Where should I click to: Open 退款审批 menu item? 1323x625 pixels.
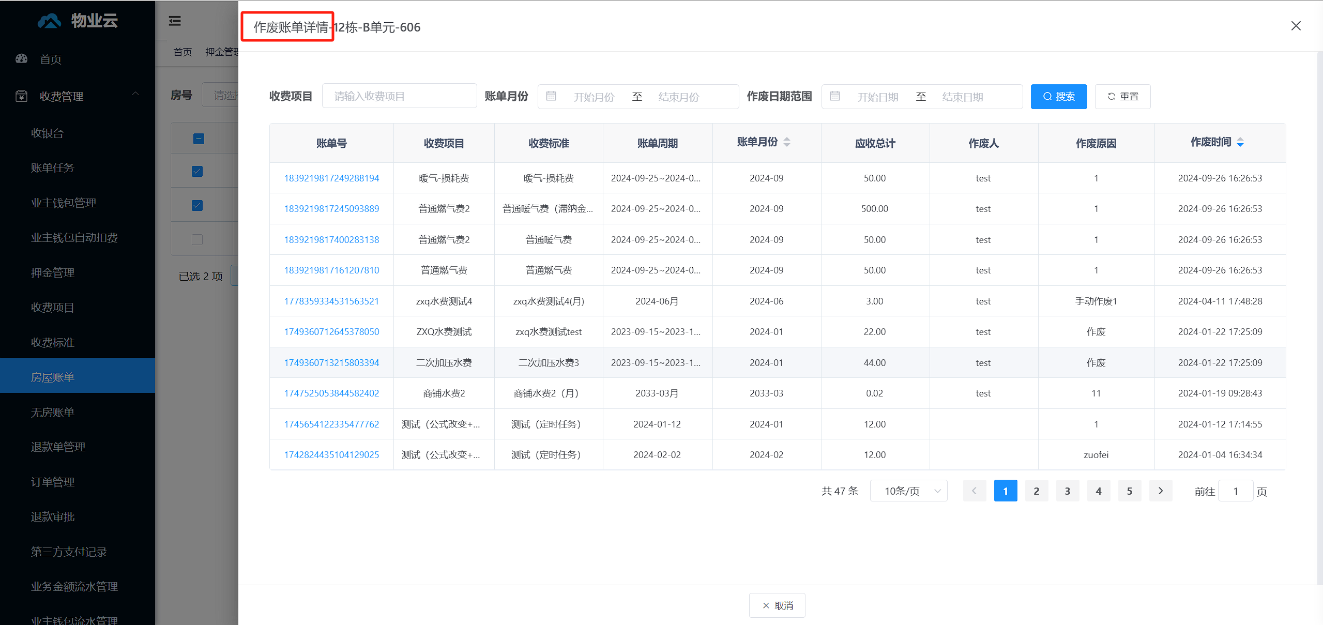point(53,516)
